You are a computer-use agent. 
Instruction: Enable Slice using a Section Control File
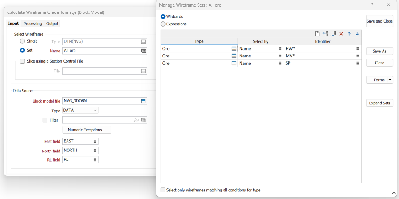click(23, 61)
